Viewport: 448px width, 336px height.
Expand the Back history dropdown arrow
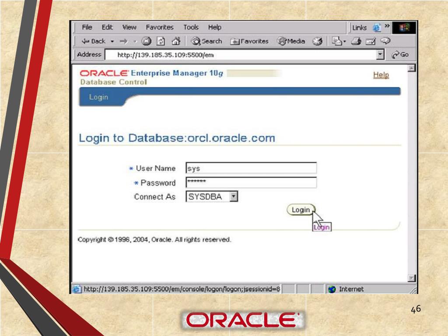(112, 42)
